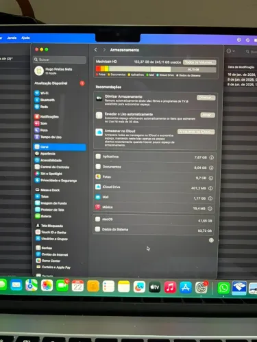Viewport: 257px width, 342px height.
Task: Click the Armazenar no iCloud button
Action: [196, 131]
